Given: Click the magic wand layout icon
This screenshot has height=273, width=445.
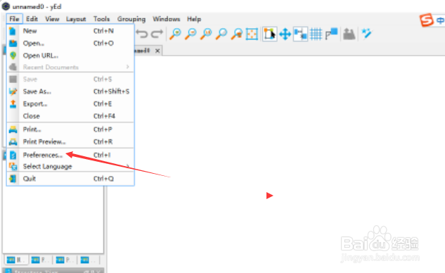Looking at the screenshot, I should [x=367, y=34].
